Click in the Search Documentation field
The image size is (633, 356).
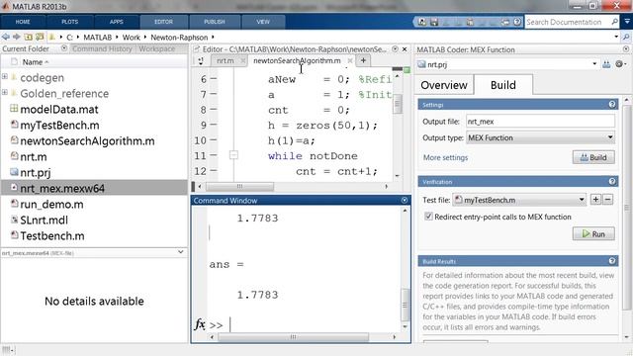tap(567, 22)
